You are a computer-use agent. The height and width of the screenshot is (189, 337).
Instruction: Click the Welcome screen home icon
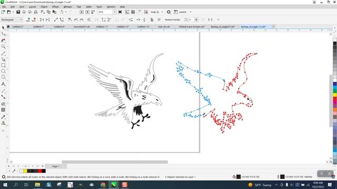coord(8,27)
